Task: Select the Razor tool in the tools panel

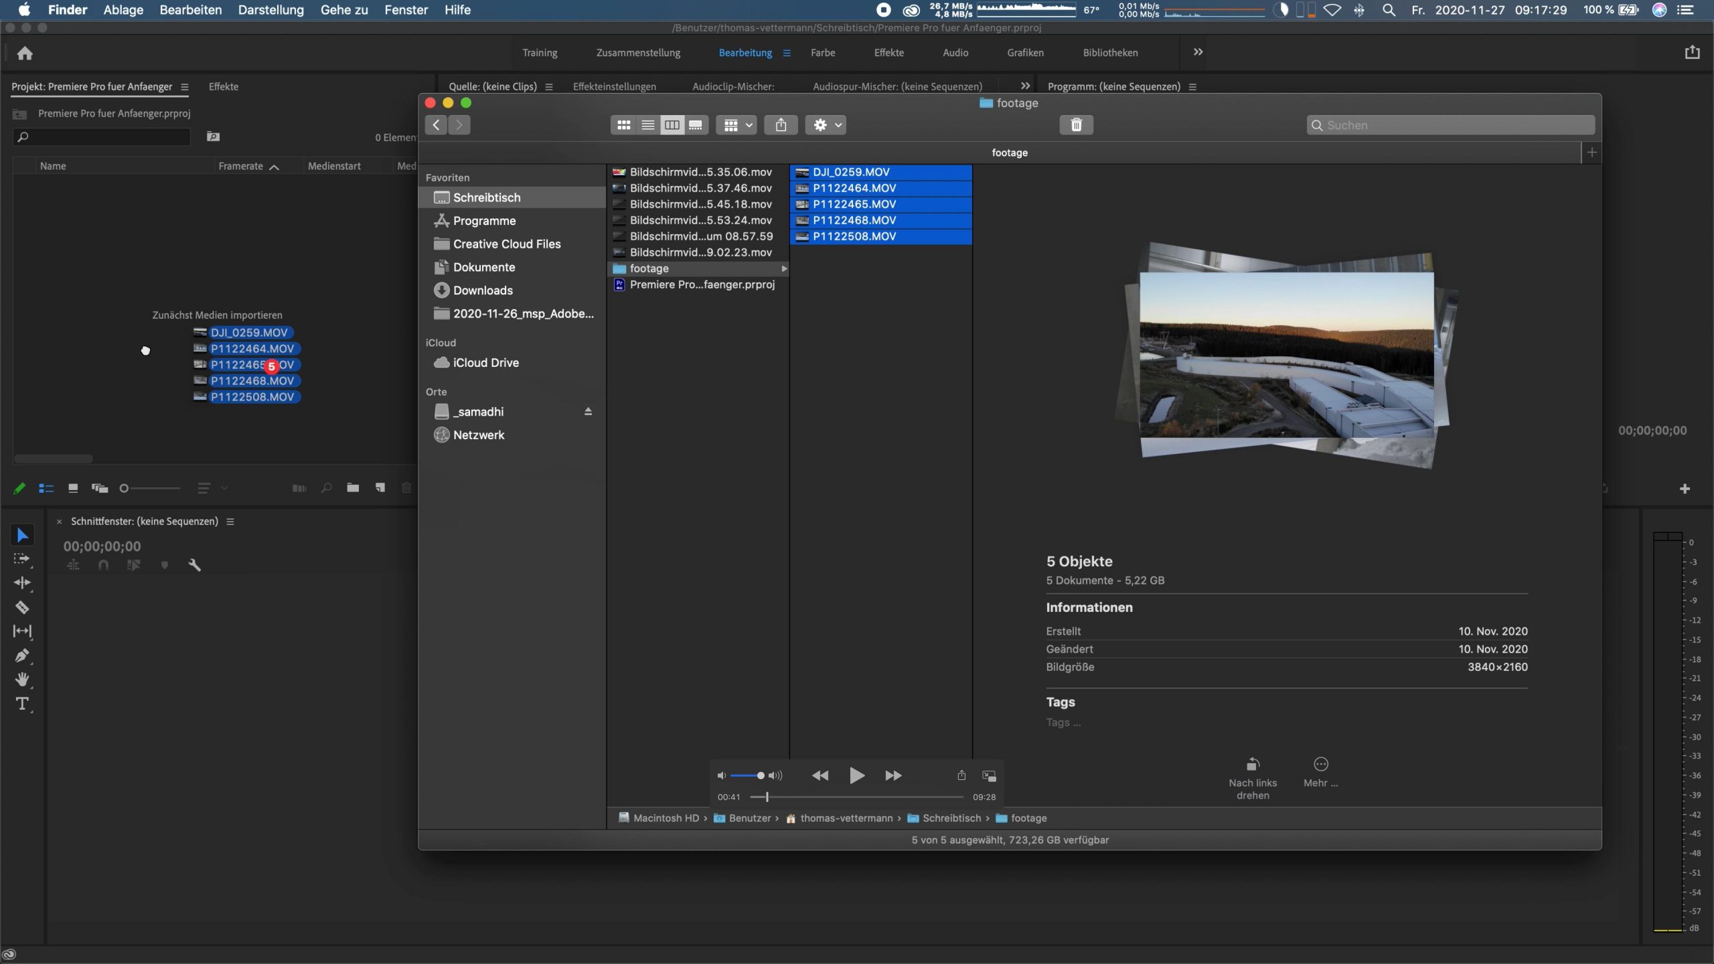Action: coord(22,607)
